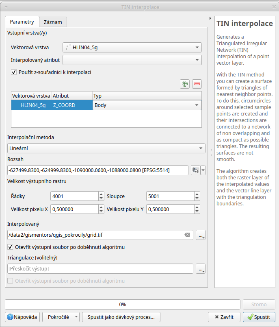The height and width of the screenshot is (327, 279).
Task: Toggle Použít z-souřadnici k interpolaci checkbox
Action: (14, 72)
